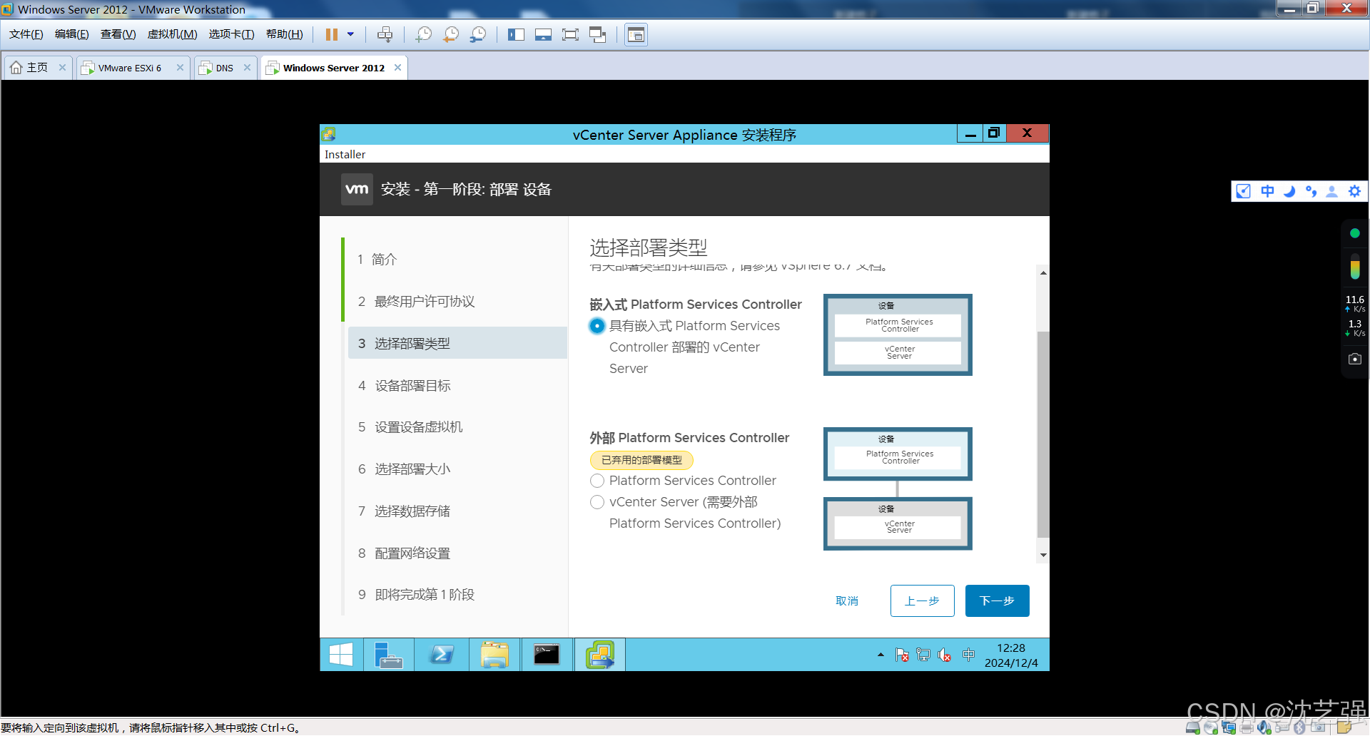Close the DNS tab
This screenshot has height=736, width=1370.
click(x=247, y=68)
